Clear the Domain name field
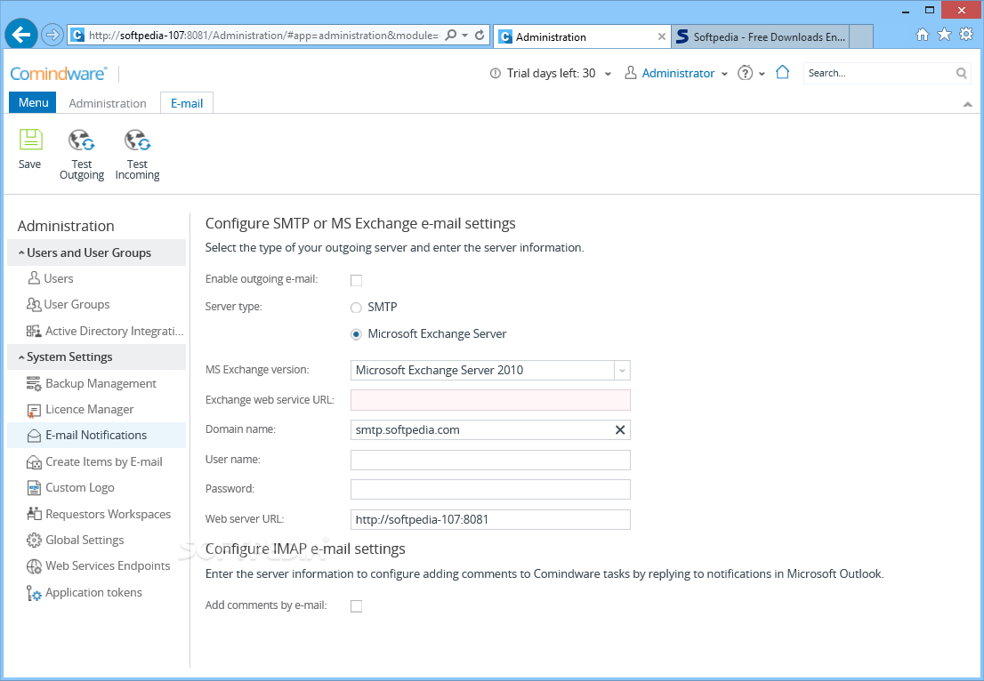This screenshot has width=984, height=681. pos(620,429)
